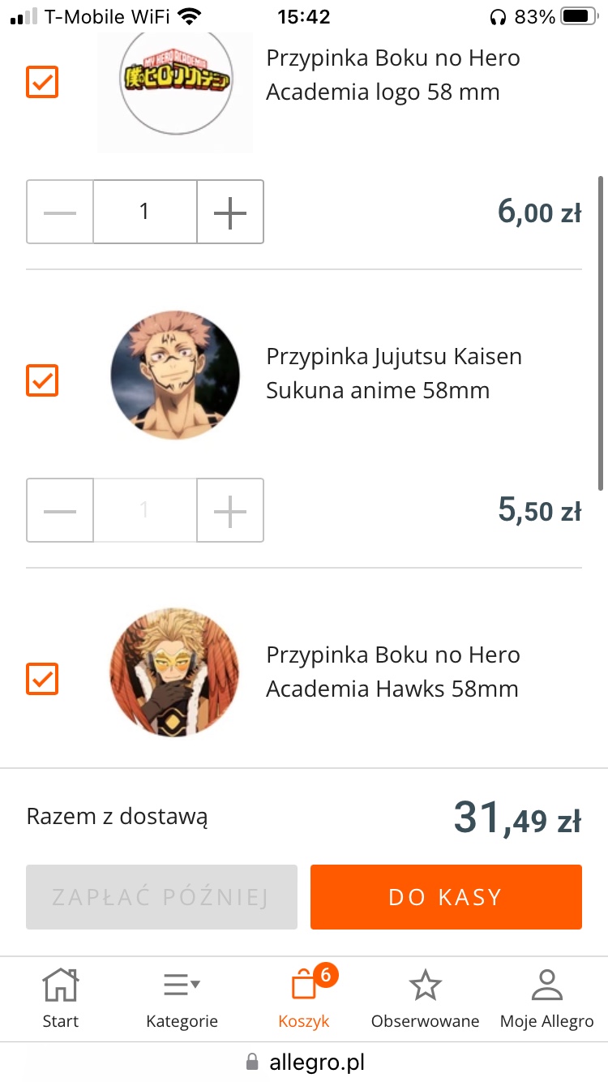Open the Przypinka Jujutsu Kaisen Sukuna title link
This screenshot has width=608, height=1082.
pos(394,373)
